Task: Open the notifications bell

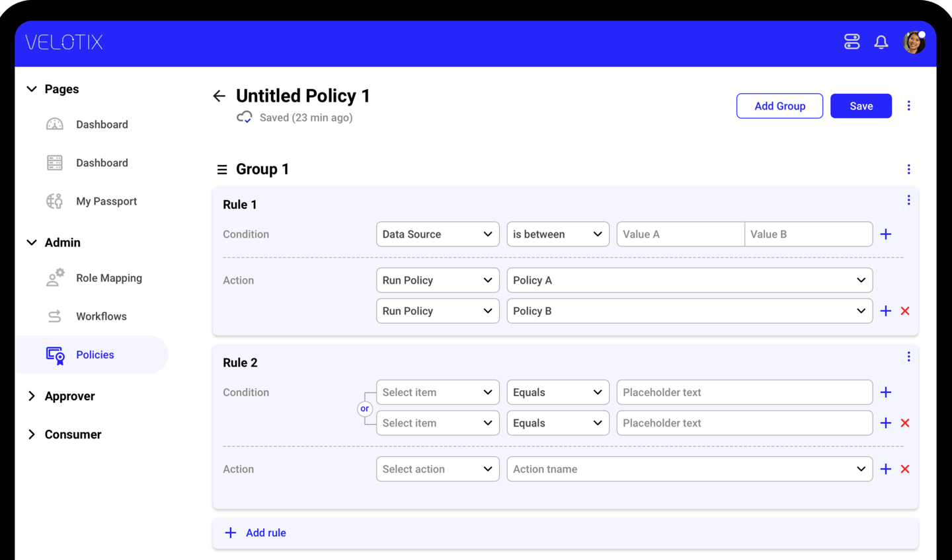Action: [x=881, y=42]
